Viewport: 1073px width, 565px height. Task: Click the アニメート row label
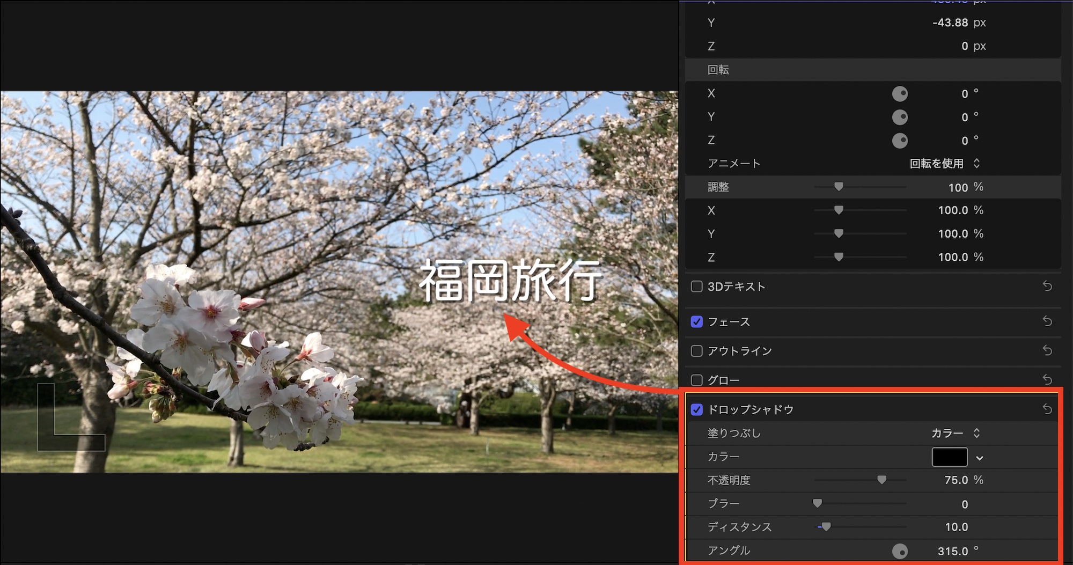point(734,164)
